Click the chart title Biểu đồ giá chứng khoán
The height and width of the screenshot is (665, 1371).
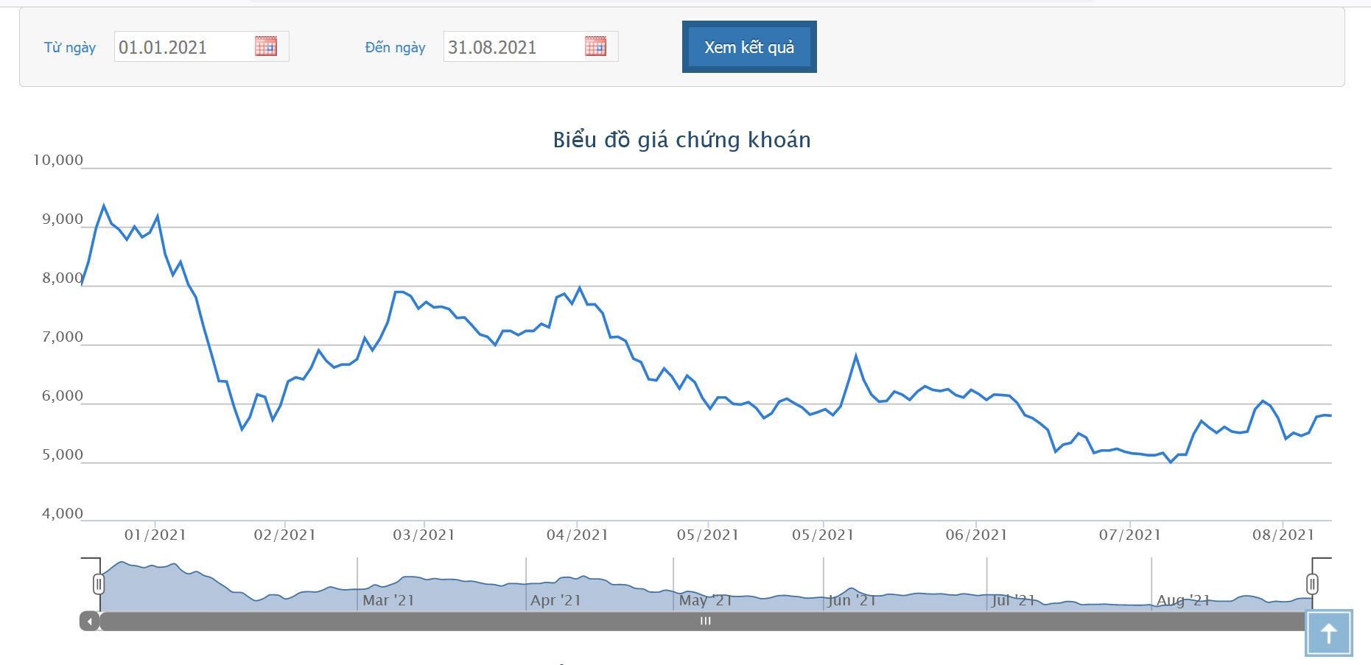point(681,140)
